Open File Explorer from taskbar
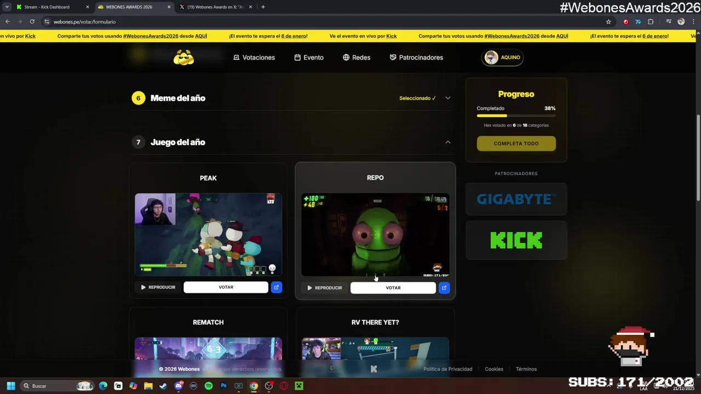The width and height of the screenshot is (701, 394). [148, 386]
